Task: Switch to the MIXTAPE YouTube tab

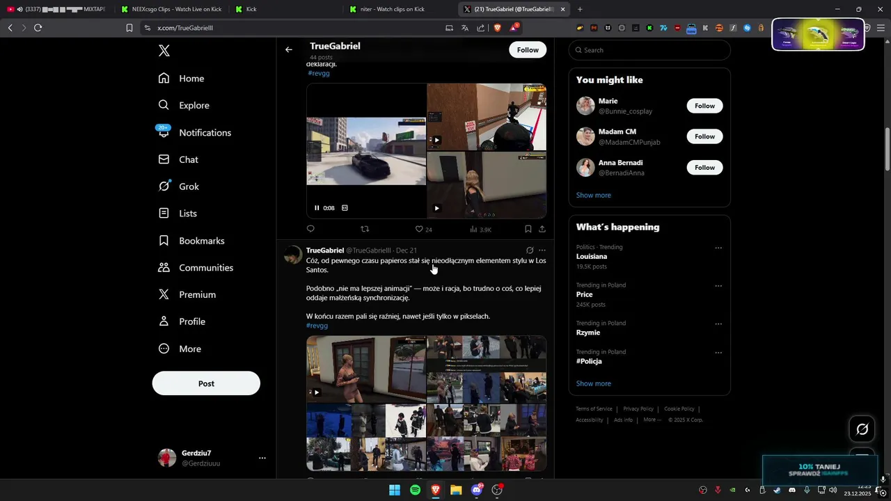Action: tap(58, 9)
